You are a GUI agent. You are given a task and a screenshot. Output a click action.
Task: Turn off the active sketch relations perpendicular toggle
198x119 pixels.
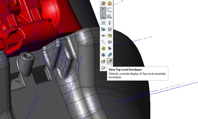(x=103, y=16)
